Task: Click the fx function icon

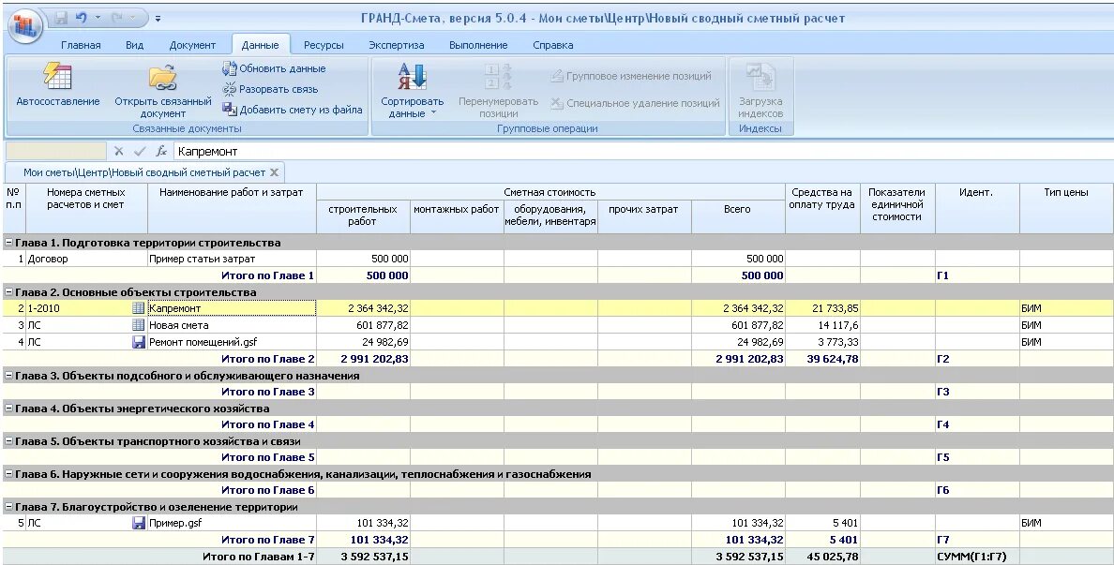Action: coord(161,151)
